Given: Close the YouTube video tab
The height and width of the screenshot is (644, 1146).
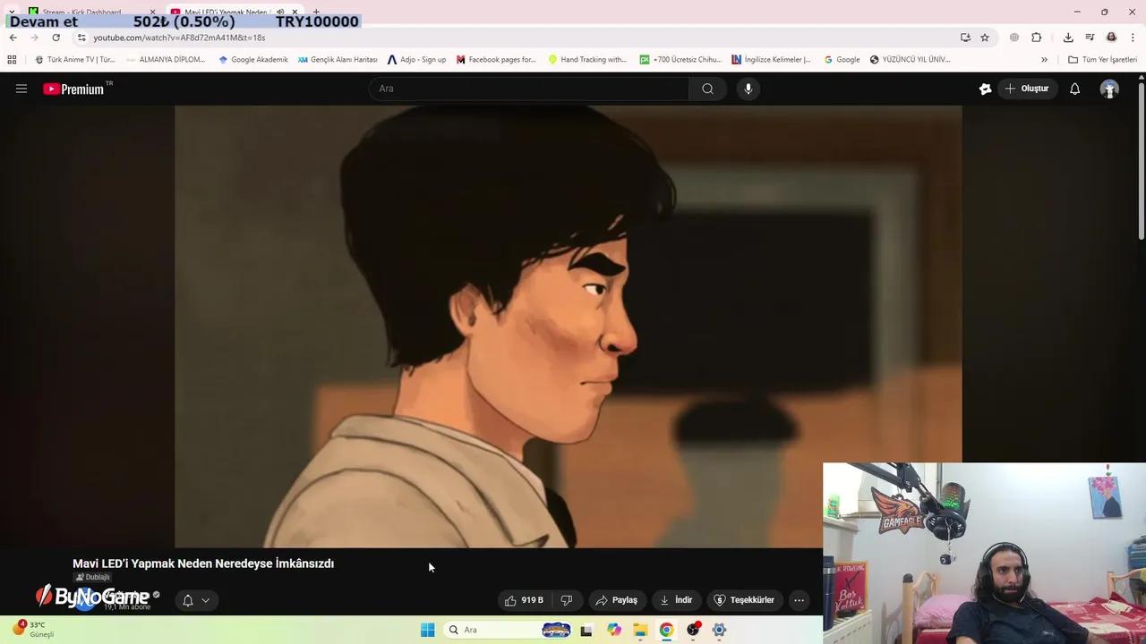Looking at the screenshot, I should point(295,13).
